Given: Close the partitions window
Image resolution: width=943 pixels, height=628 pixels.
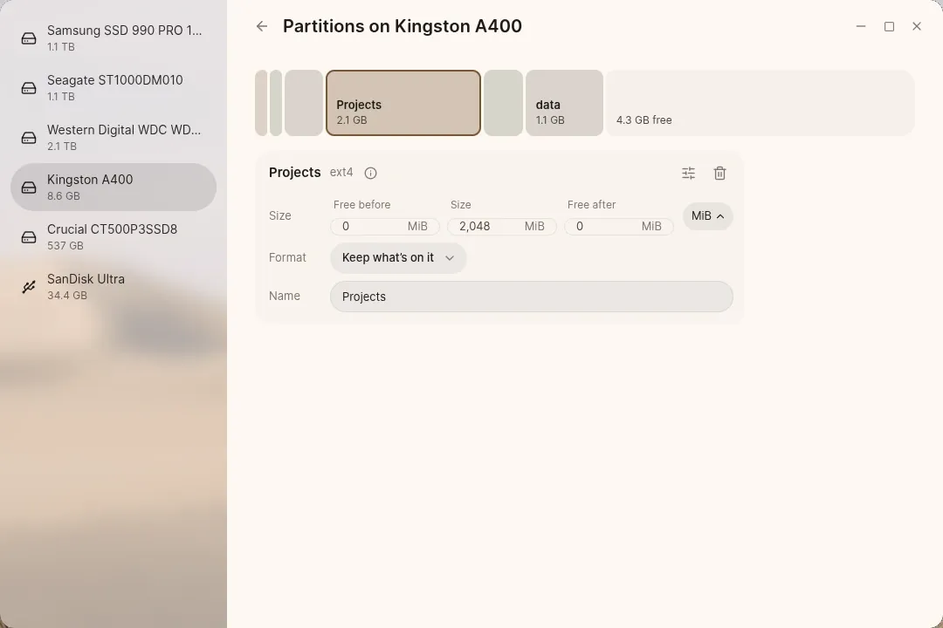Looking at the screenshot, I should (x=917, y=26).
